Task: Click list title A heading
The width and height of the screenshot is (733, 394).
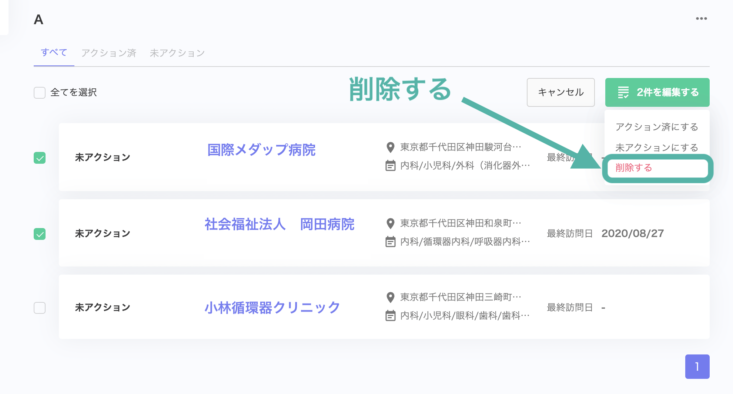Action: pos(39,20)
